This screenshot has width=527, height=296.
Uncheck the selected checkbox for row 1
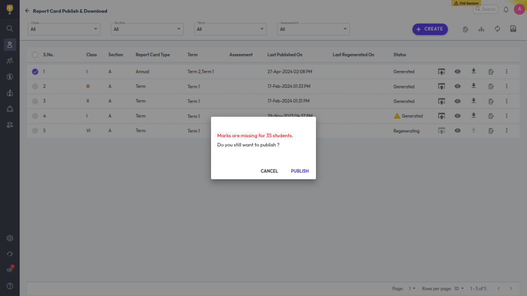point(35,72)
